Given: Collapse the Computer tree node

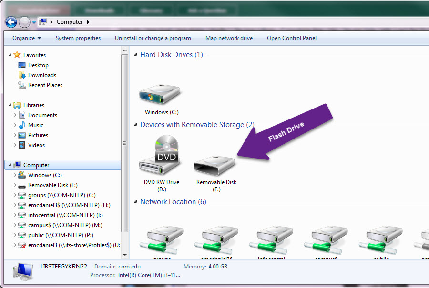Looking at the screenshot, I should pos(10,165).
